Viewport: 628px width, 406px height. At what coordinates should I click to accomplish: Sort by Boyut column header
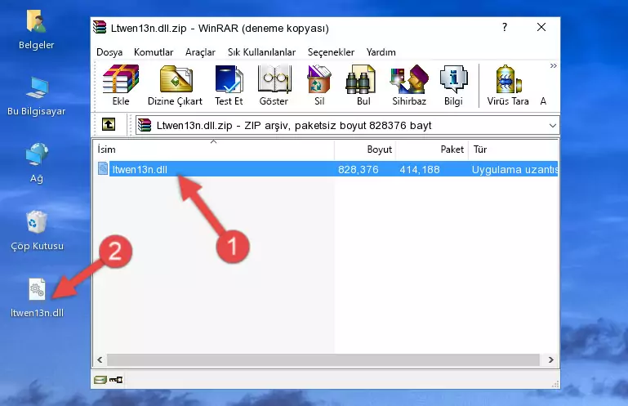coord(365,149)
